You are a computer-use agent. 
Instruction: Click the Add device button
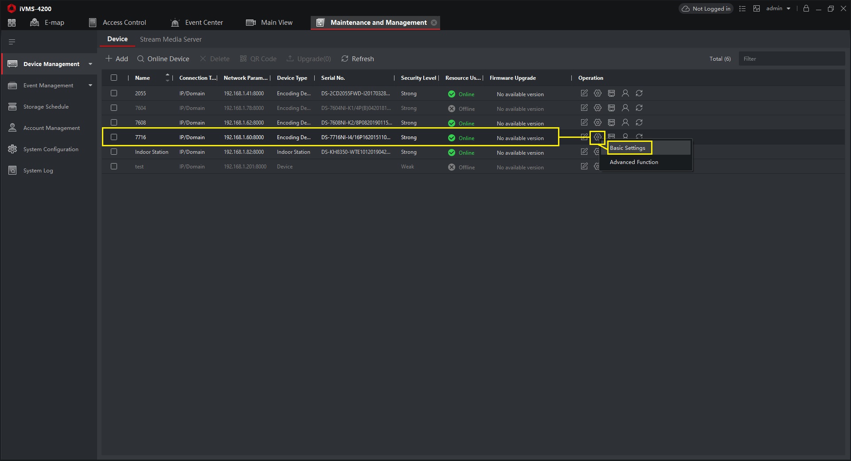tap(117, 59)
